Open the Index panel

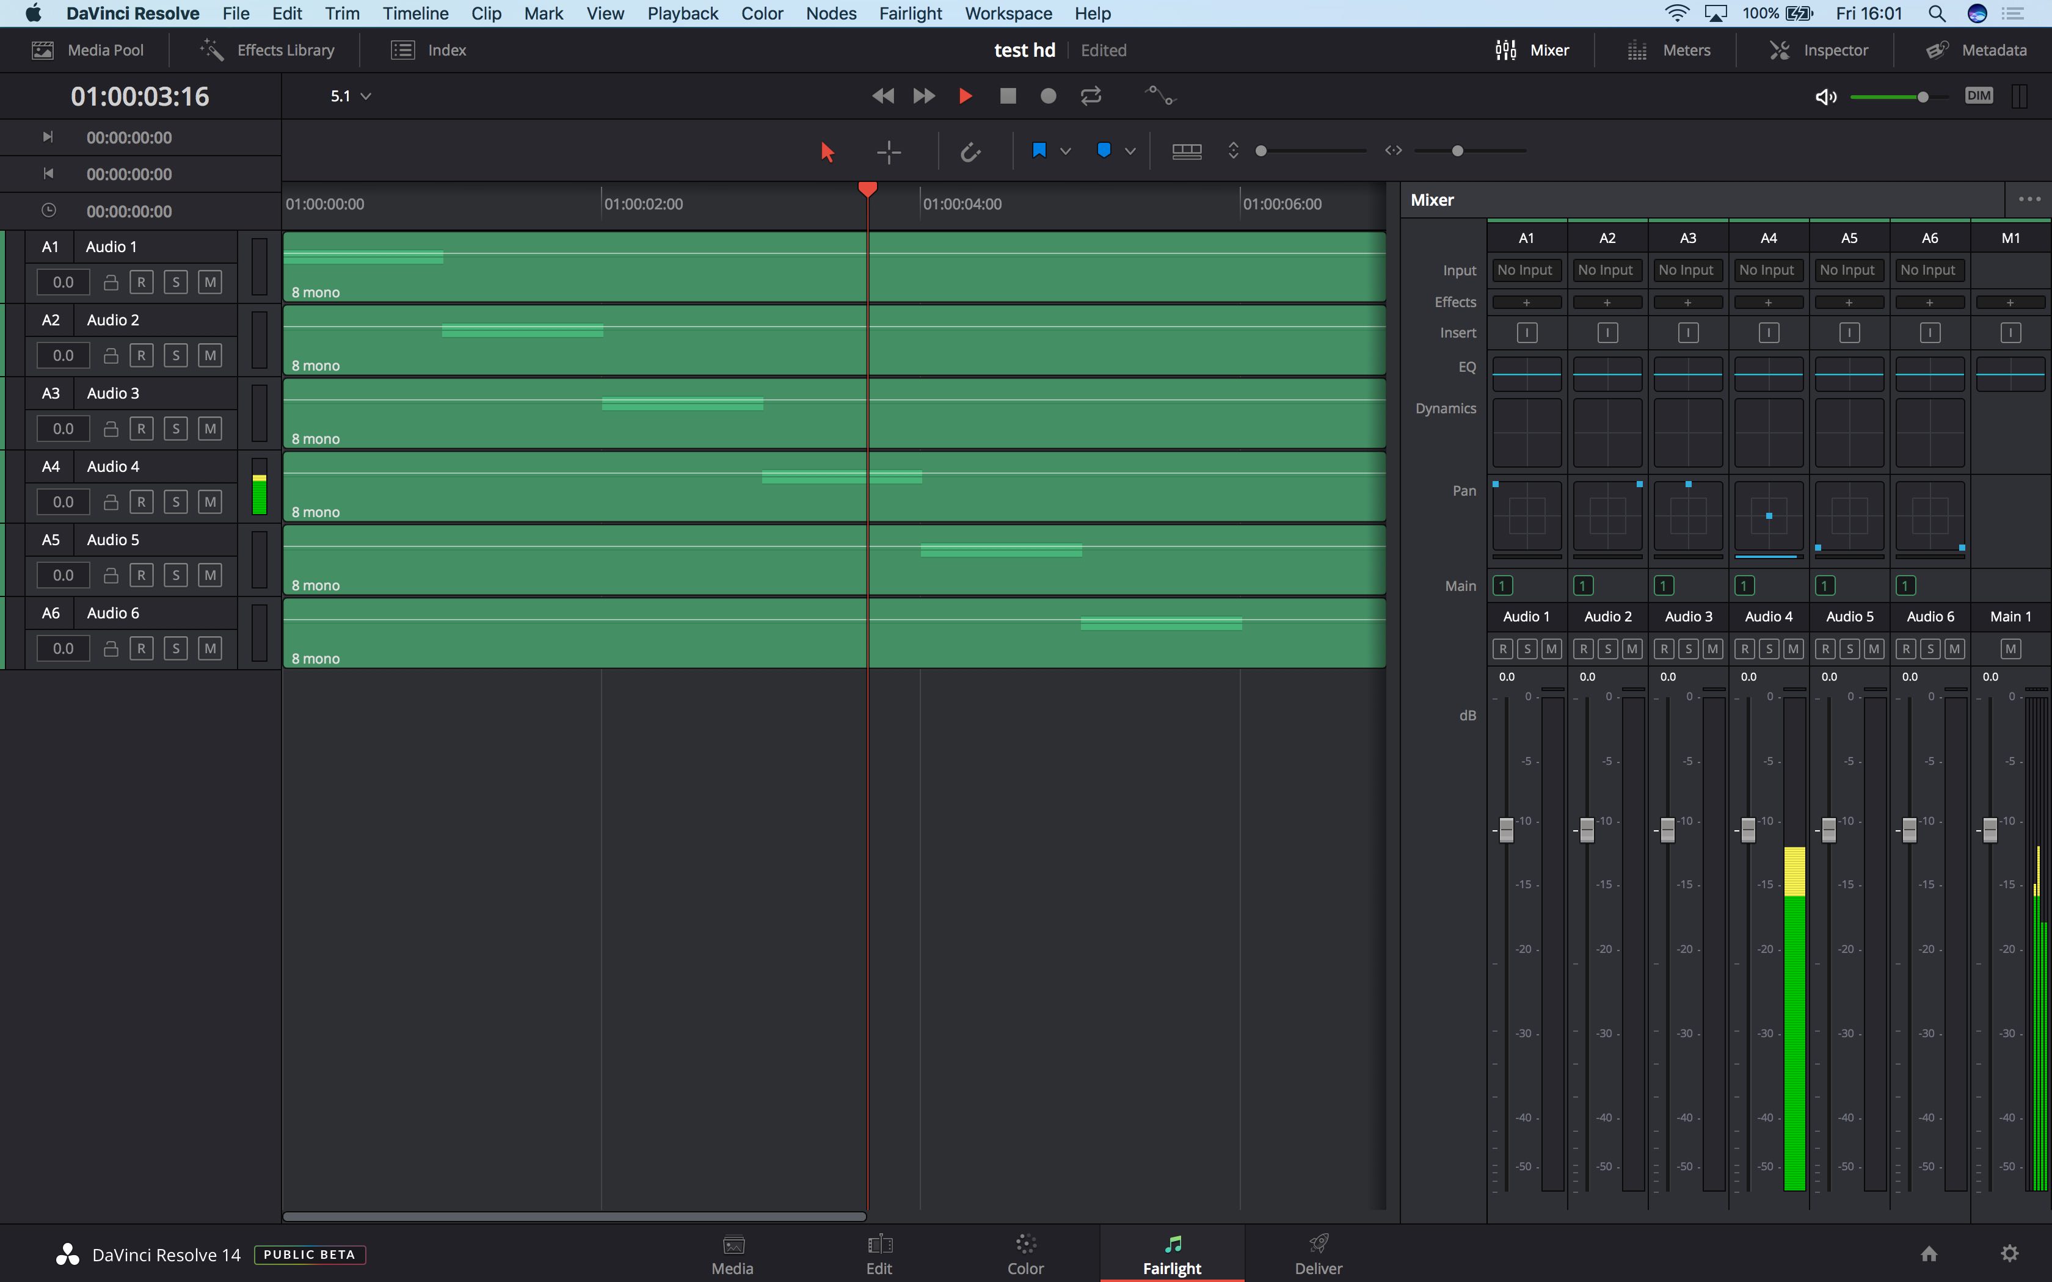point(428,50)
